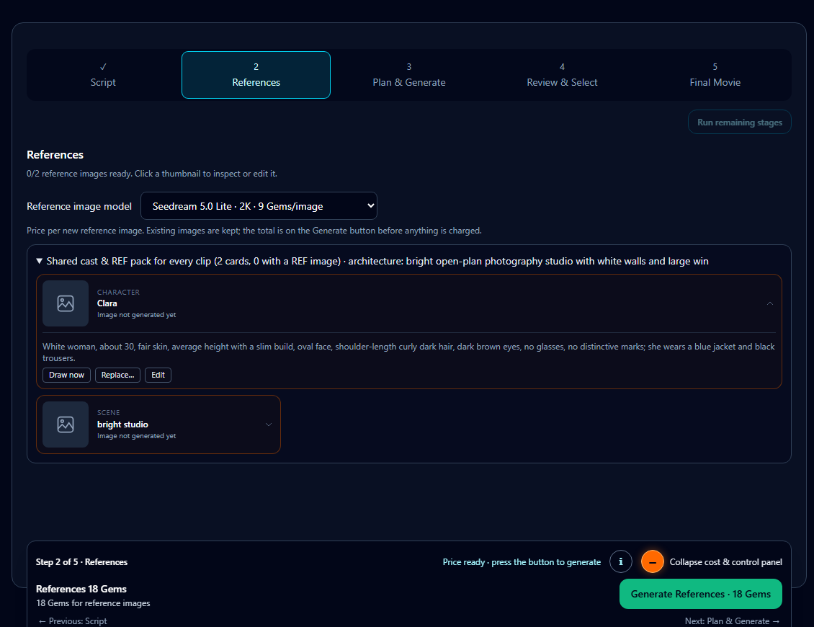Click the info icon in cost panel
Viewport: 814px width, 627px height.
[x=620, y=561]
